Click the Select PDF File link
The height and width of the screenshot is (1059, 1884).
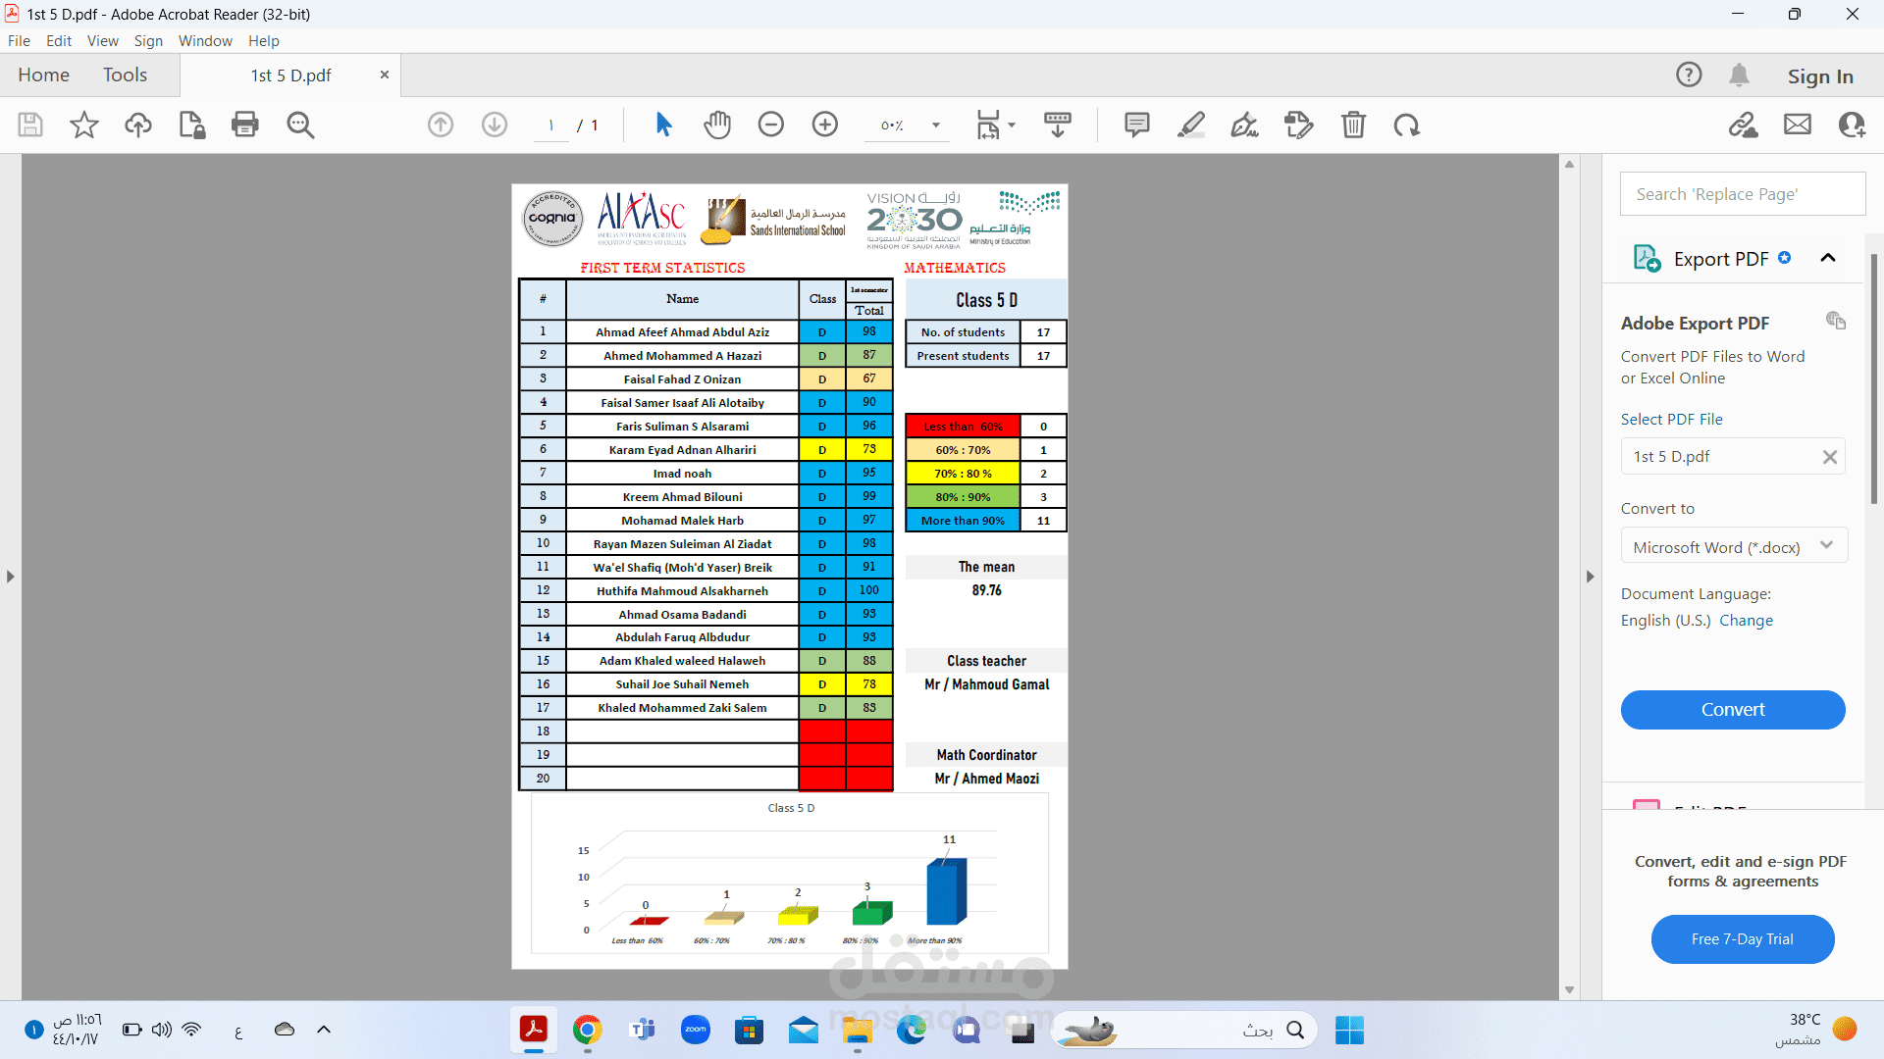(x=1671, y=419)
